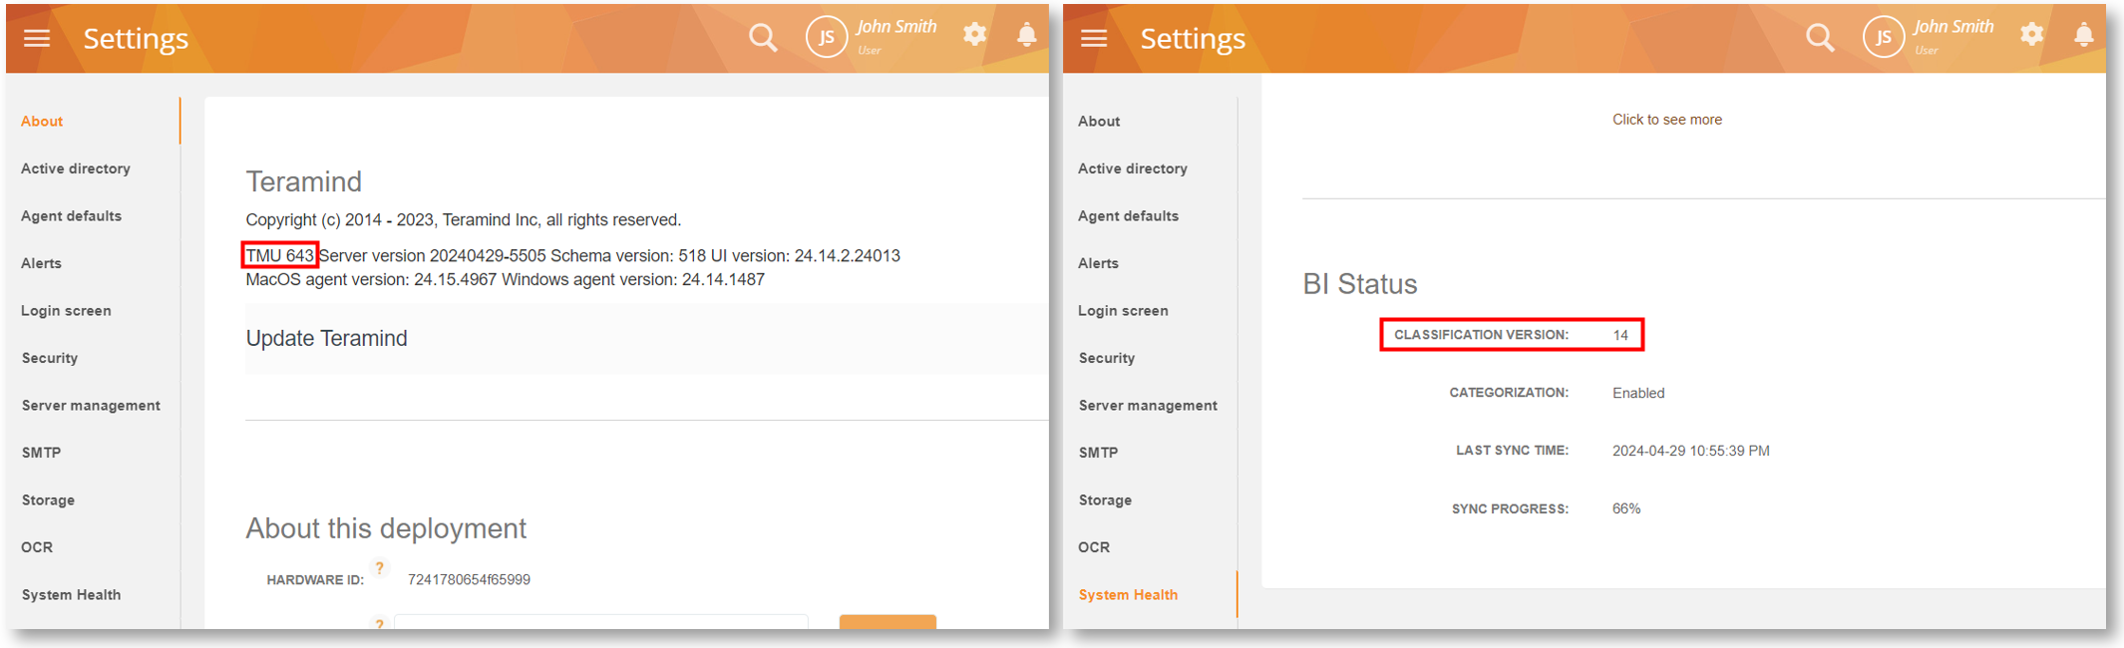Select About in right window sidebar
Viewport: 2124px width, 648px height.
coord(1099,121)
